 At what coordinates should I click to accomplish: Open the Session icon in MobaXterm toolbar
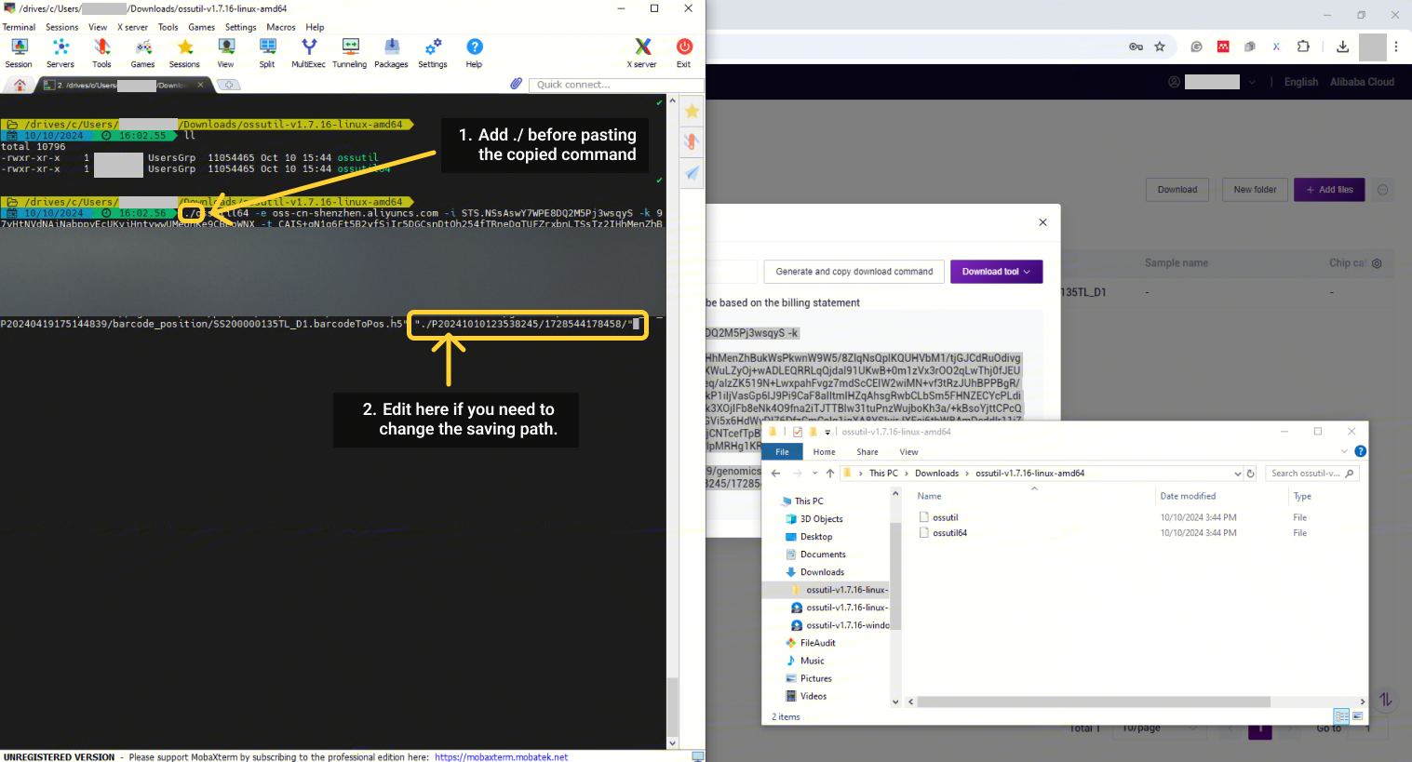tap(19, 52)
